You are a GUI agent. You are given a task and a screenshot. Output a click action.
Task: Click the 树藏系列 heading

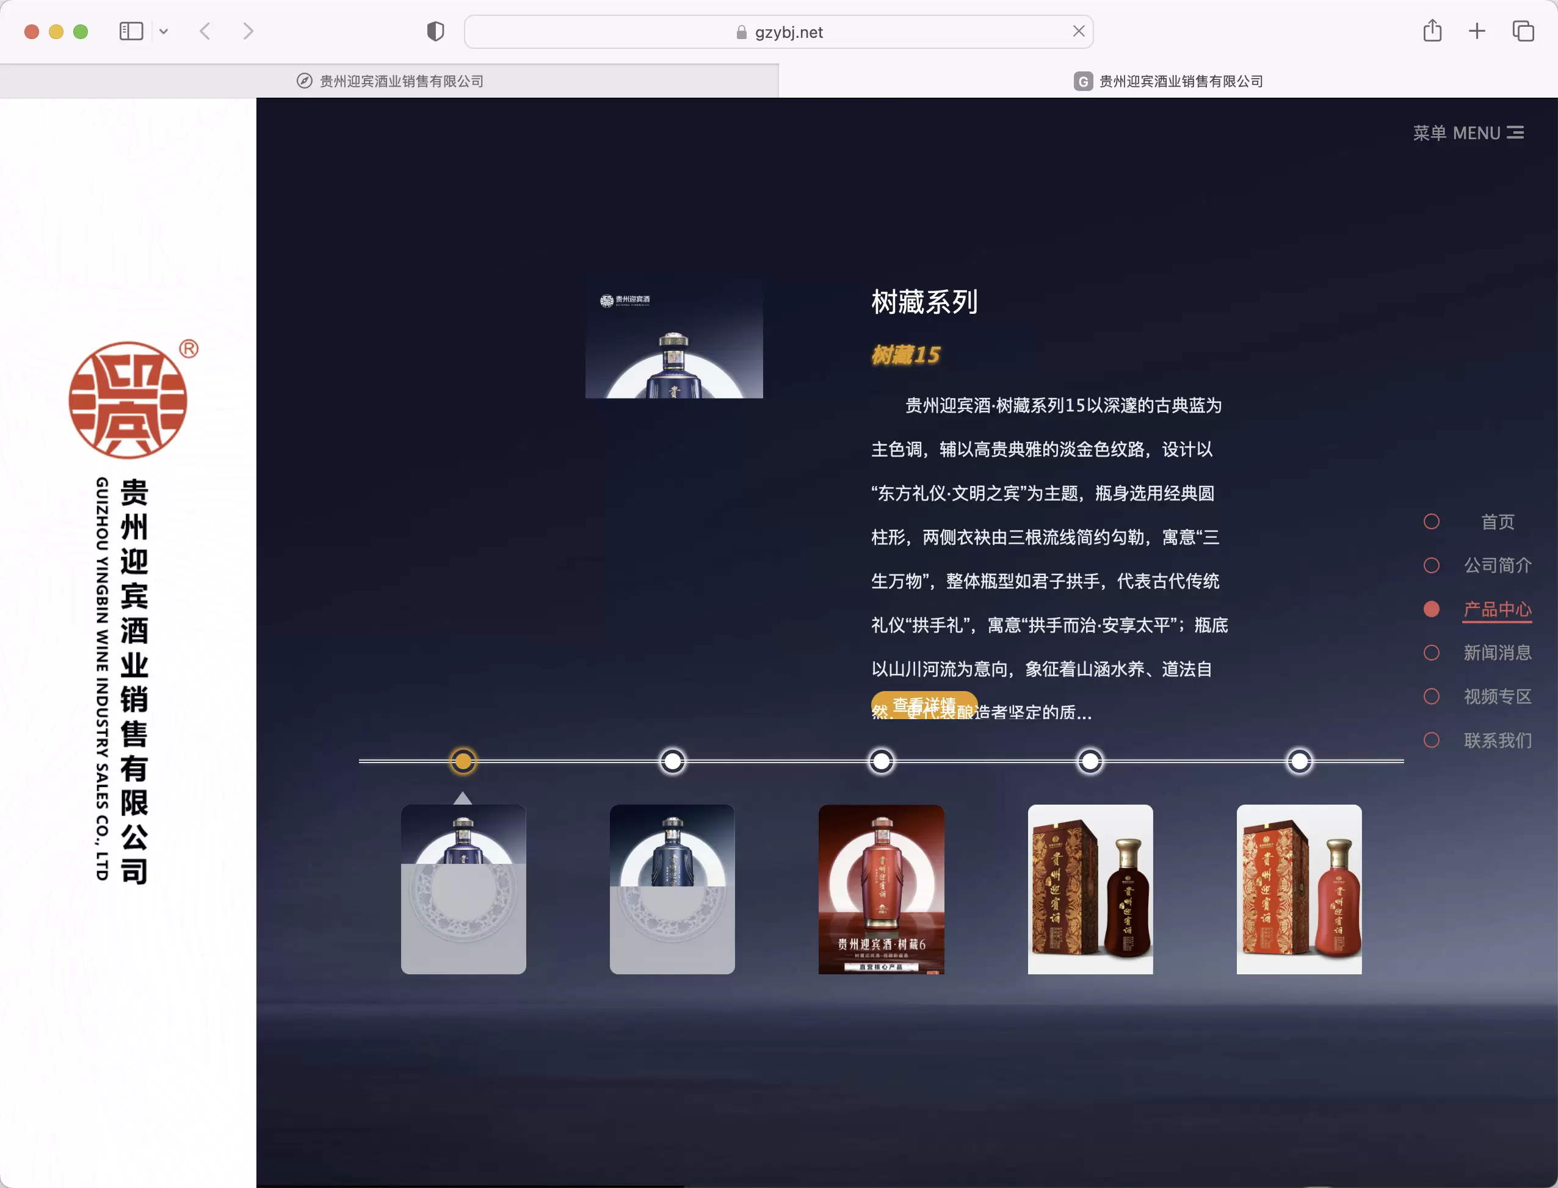pos(924,302)
